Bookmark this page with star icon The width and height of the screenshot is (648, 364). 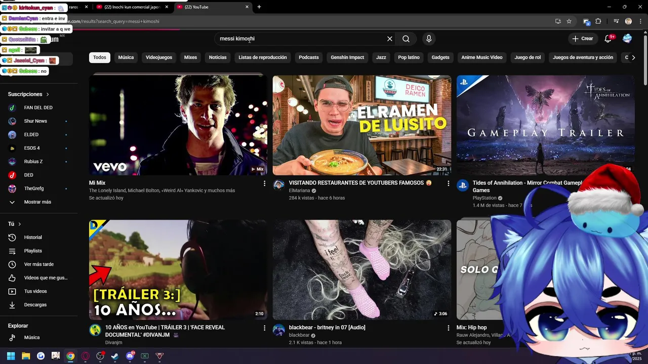pos(569,21)
